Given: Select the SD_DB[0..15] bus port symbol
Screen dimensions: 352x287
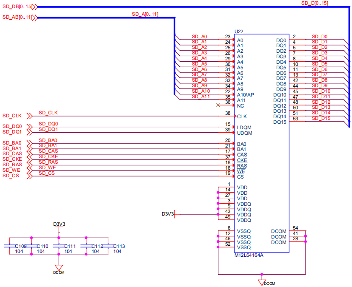Looking at the screenshot, I should click(34, 7).
